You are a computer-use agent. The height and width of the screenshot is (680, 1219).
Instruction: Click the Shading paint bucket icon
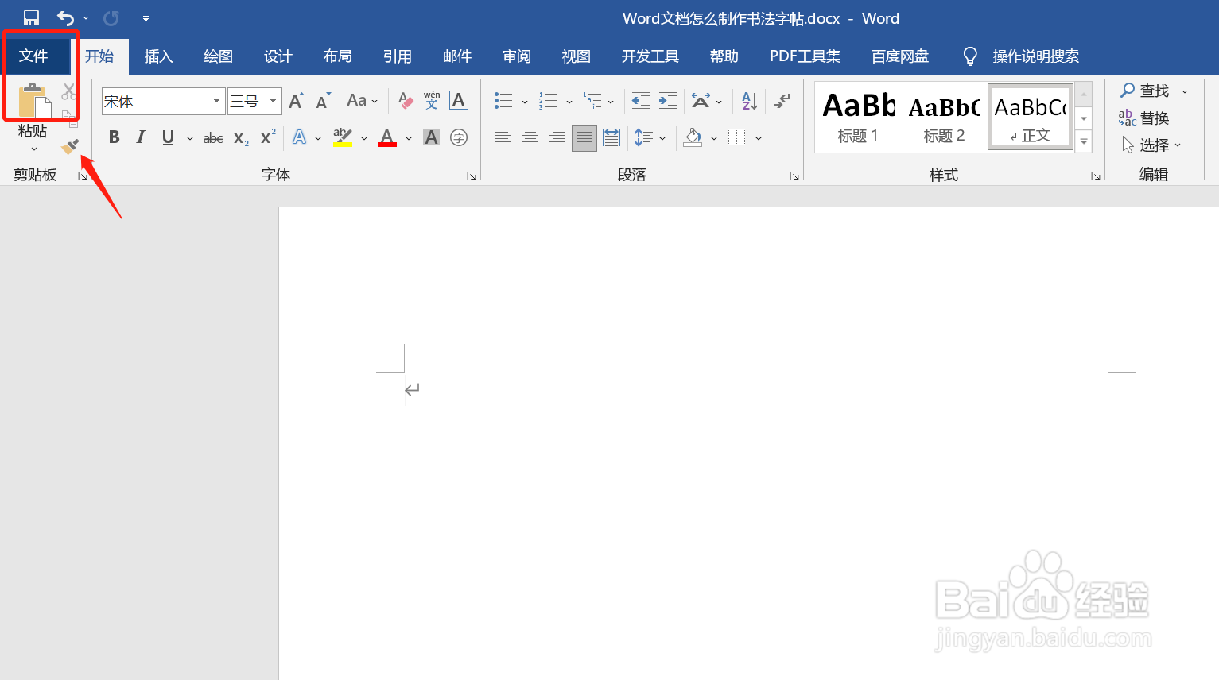[x=693, y=137]
